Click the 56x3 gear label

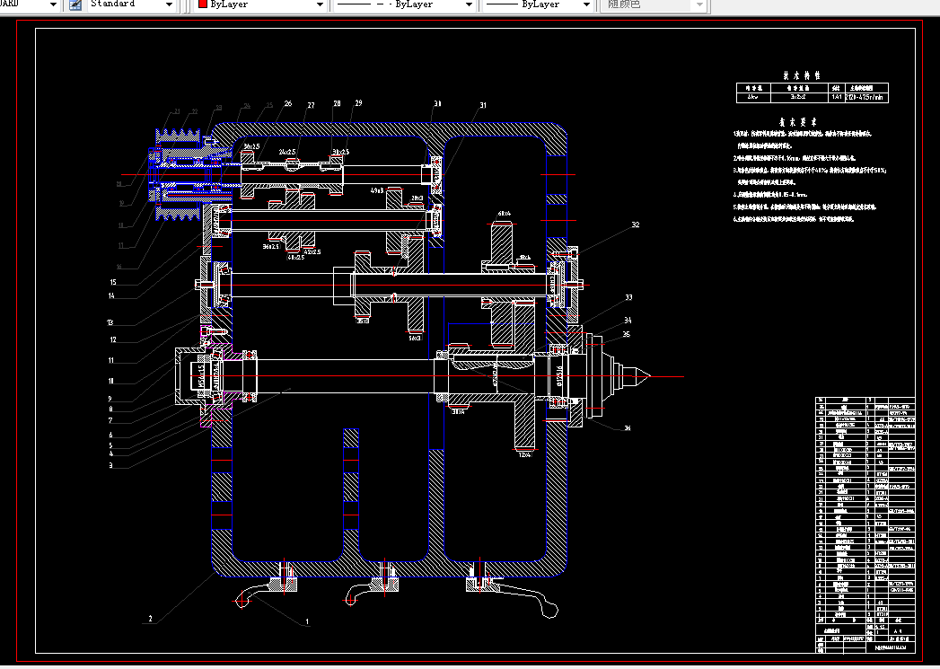[x=415, y=339]
